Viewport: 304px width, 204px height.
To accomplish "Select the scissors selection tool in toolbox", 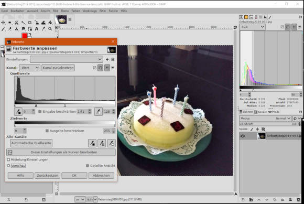I will click(x=17, y=23).
